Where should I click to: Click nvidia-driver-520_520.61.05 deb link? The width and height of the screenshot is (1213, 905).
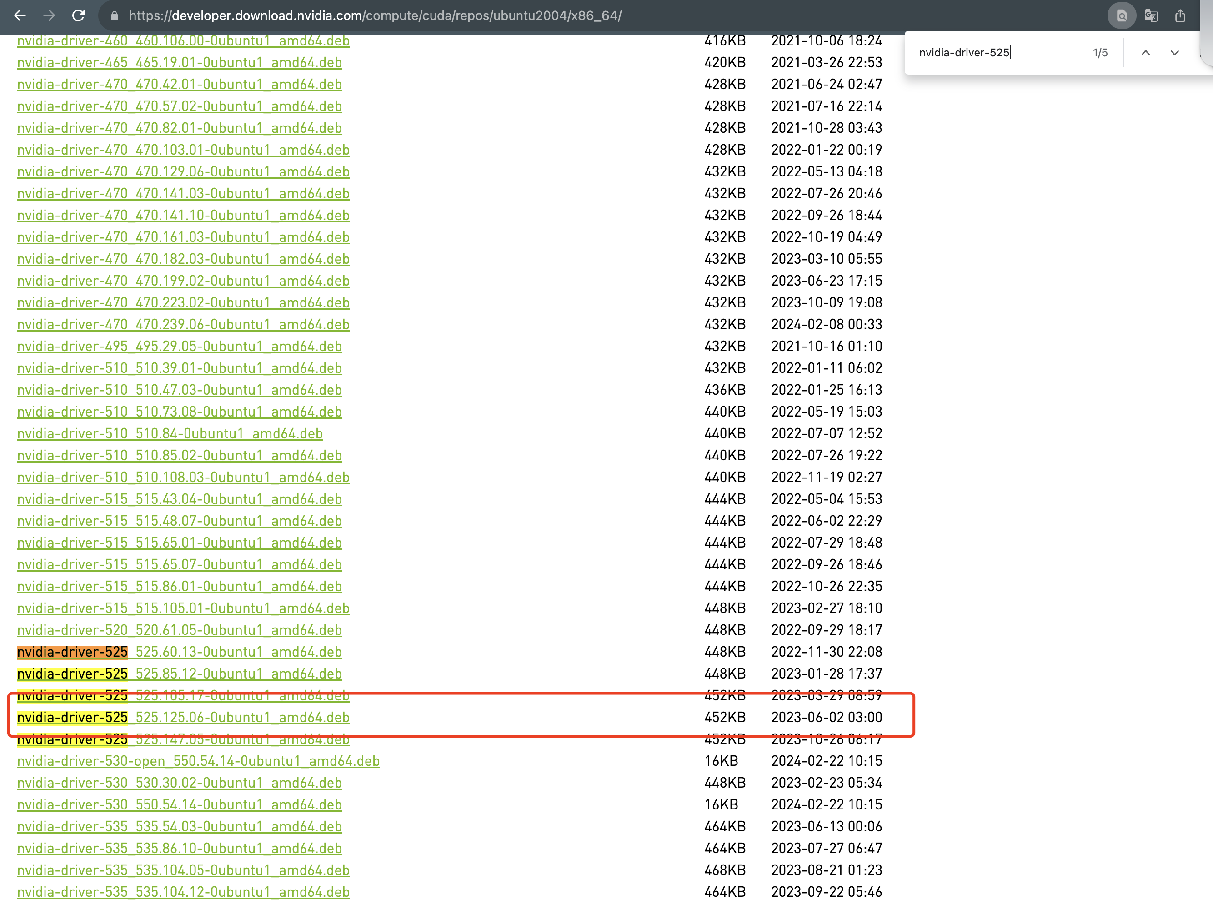pos(180,630)
